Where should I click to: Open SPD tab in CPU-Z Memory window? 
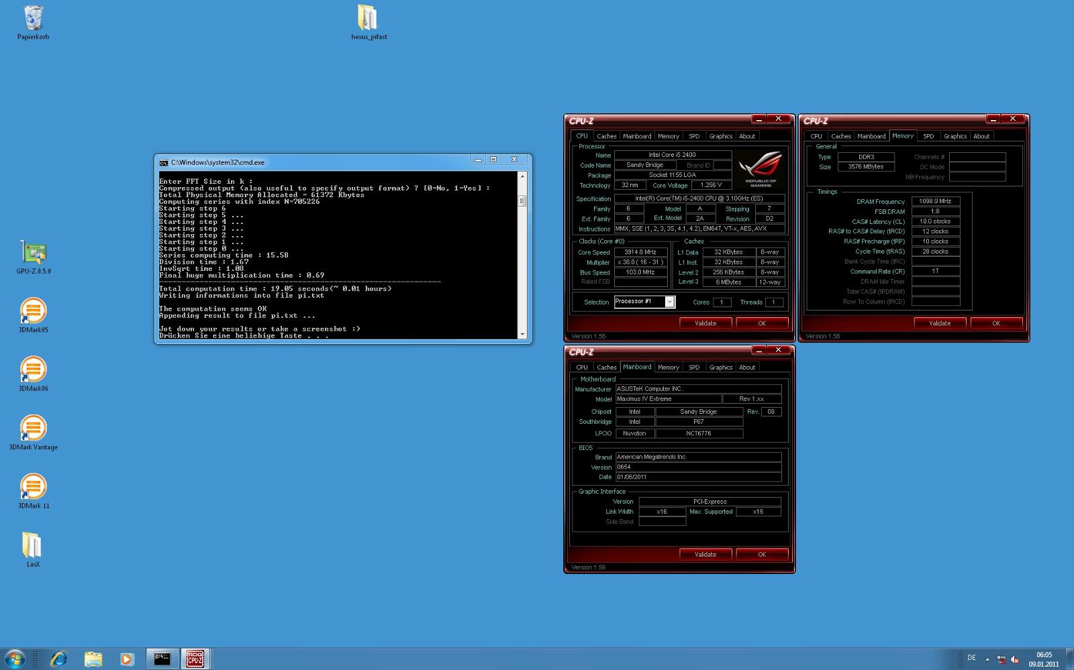(x=928, y=136)
